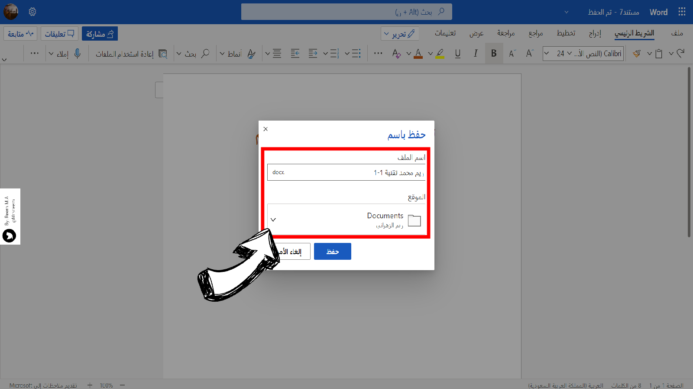Click the clear formatting icon
Image resolution: width=693 pixels, height=389 pixels.
(x=396, y=54)
